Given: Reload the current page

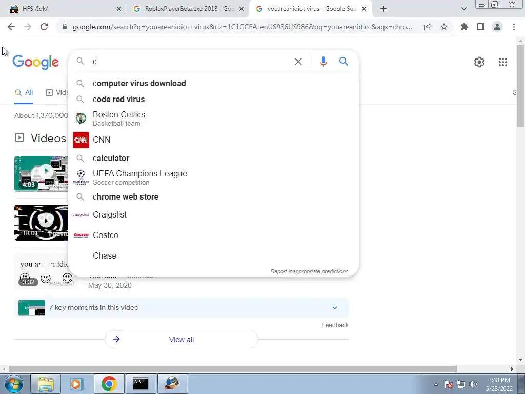Looking at the screenshot, I should [x=44, y=27].
